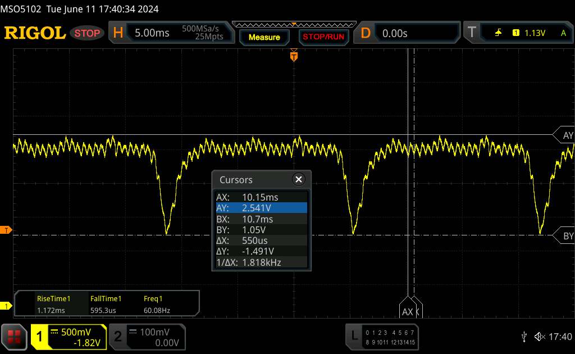Select the AX vertical cursor handle
The width and height of the screenshot is (575, 354).
click(x=408, y=311)
